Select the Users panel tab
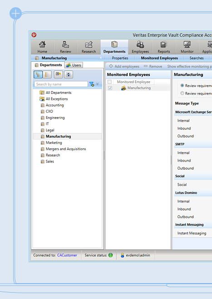Viewport: 212px width, 299px height. (x=74, y=65)
